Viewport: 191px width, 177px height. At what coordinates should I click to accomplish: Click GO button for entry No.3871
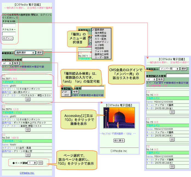(28, 99)
